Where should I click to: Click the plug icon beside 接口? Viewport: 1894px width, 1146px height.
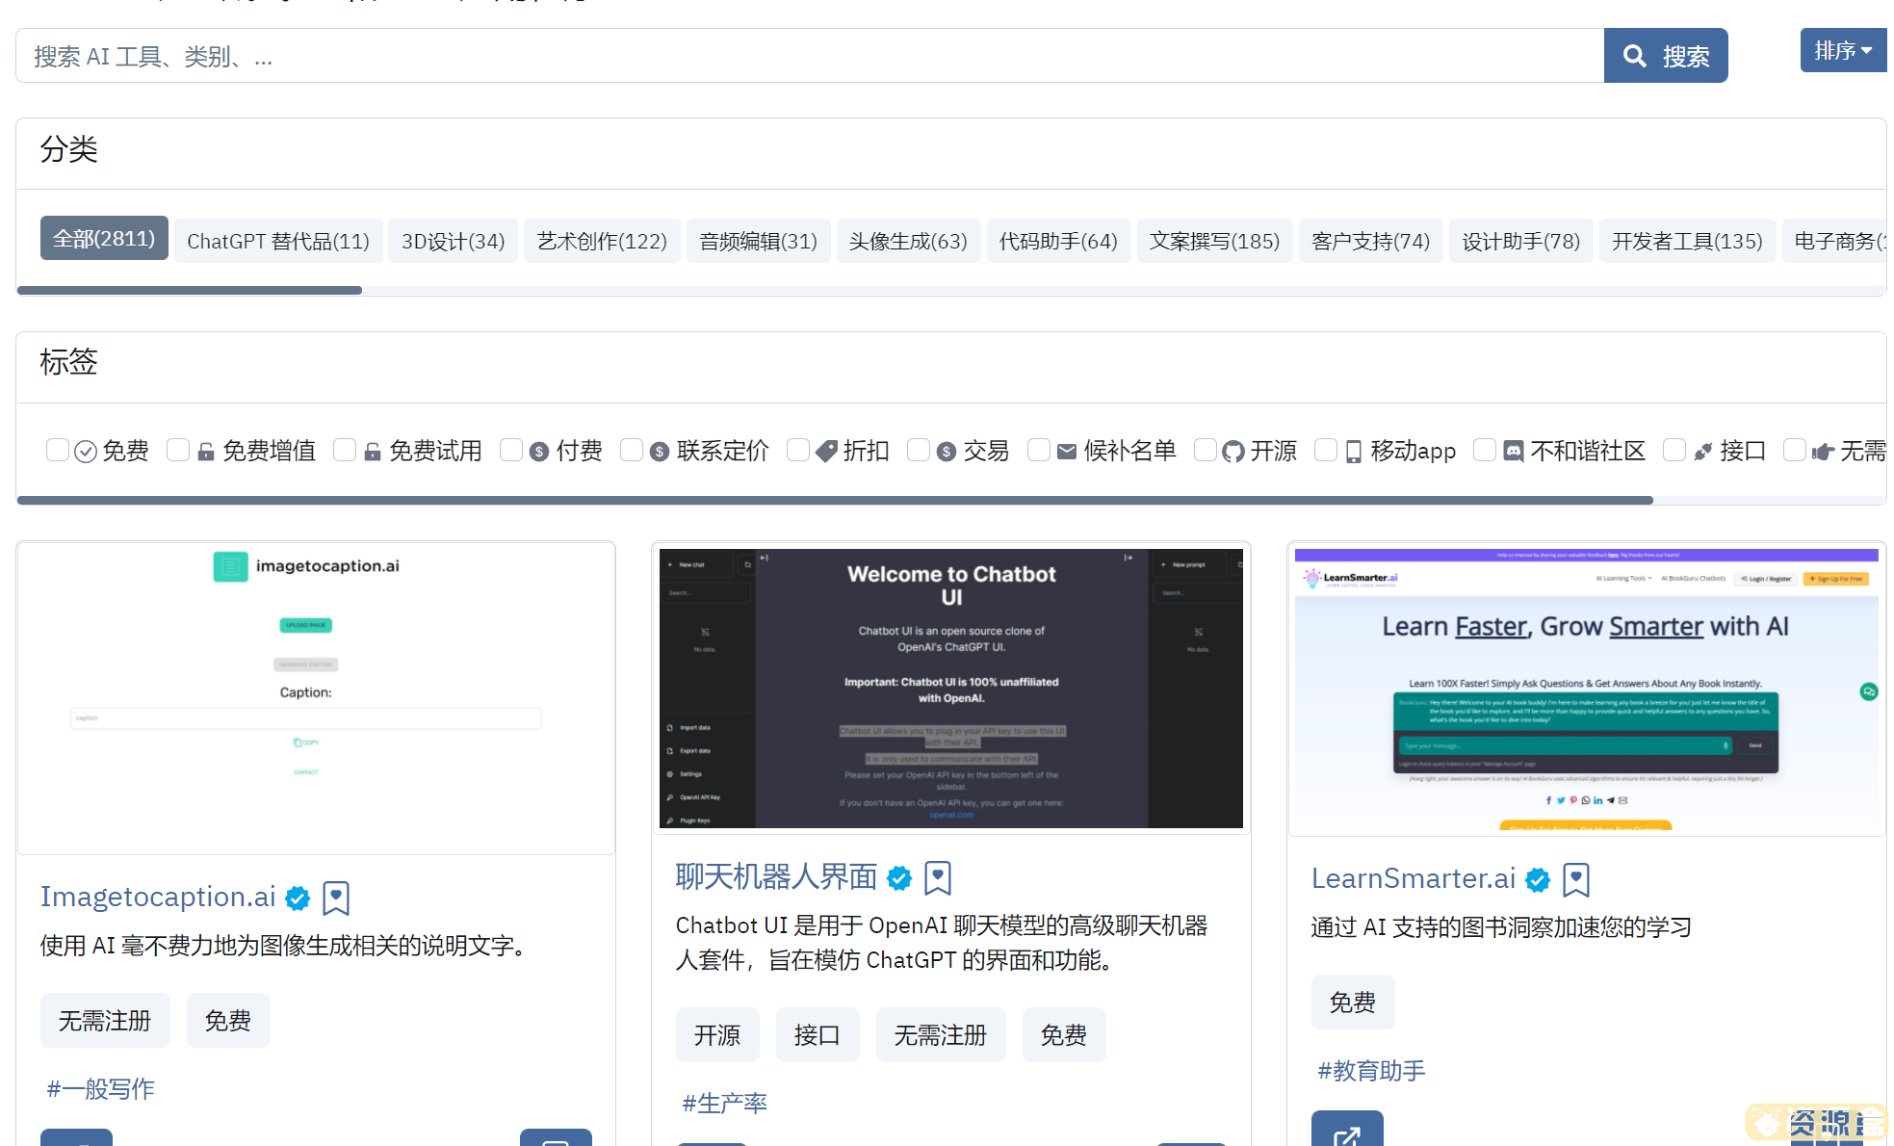[1703, 452]
